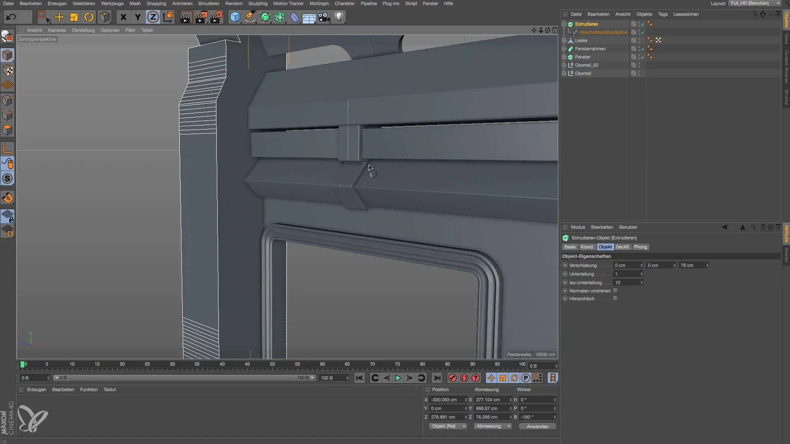Open render settings icon
790x444 pixels.
[x=216, y=17]
